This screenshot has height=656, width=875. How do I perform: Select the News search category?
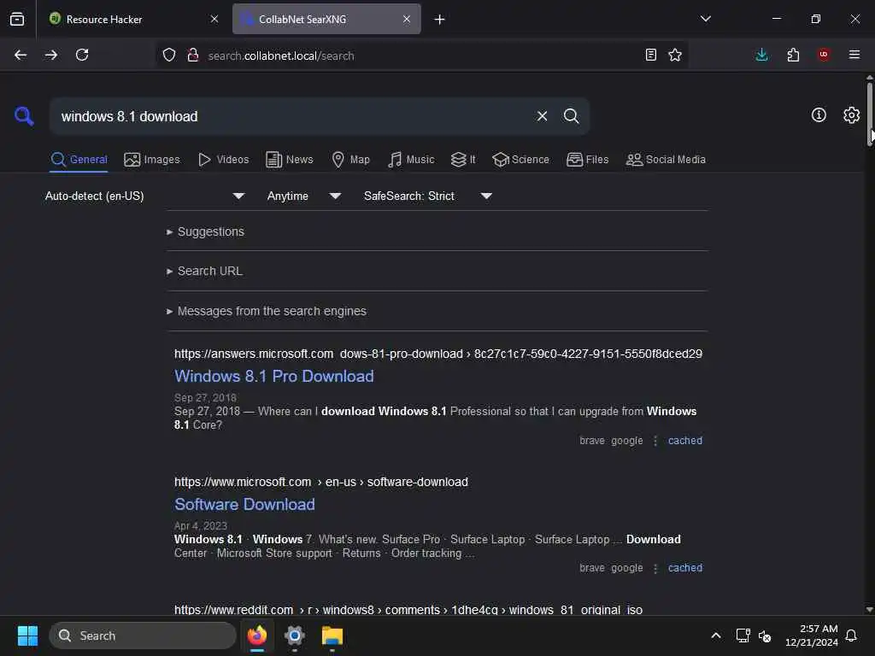(x=290, y=160)
